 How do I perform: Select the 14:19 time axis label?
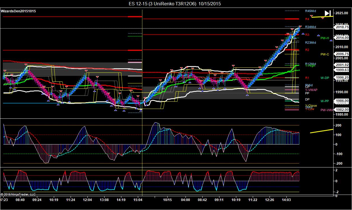pyautogui.click(x=121, y=200)
